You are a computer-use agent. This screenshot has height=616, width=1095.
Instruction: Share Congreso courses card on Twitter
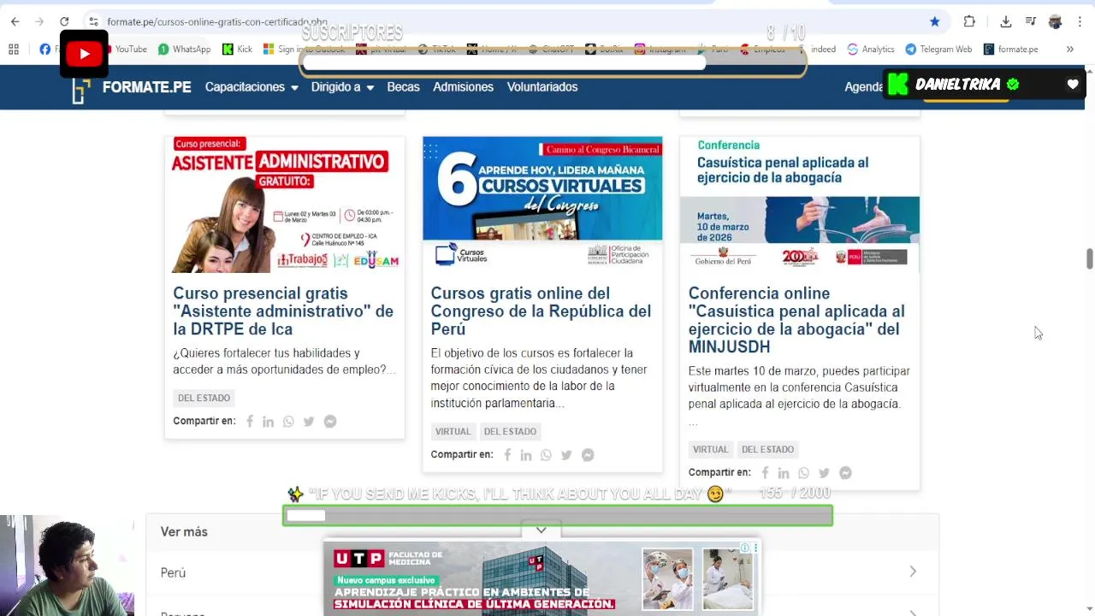566,455
